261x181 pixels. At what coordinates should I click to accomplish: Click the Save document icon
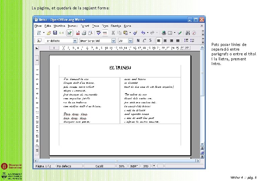click(x=55, y=33)
